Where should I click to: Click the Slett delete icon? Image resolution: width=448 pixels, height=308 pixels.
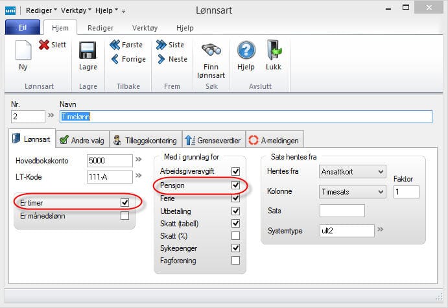[44, 45]
